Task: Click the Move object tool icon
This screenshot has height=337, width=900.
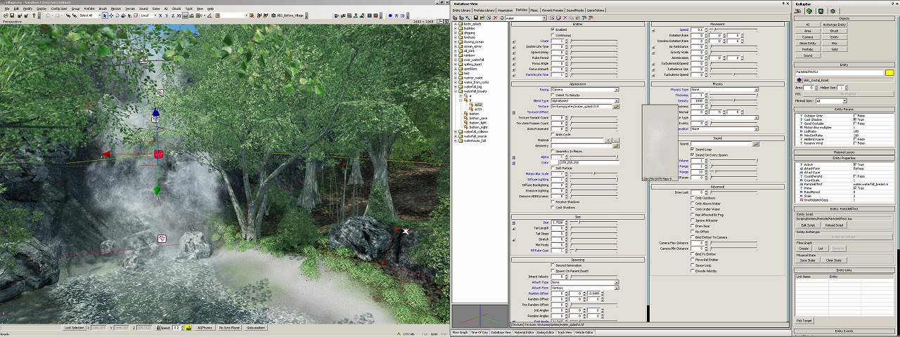Action: click(110, 15)
